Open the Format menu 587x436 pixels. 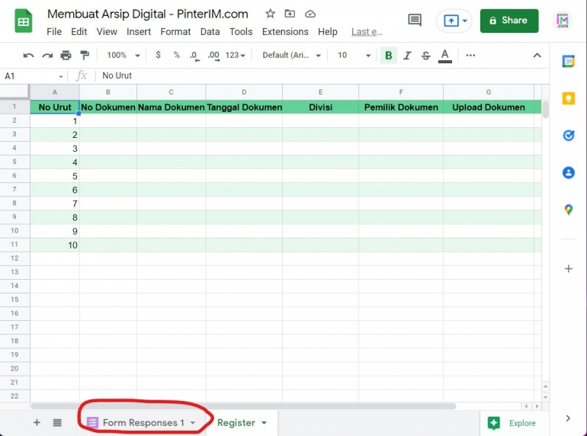click(175, 32)
